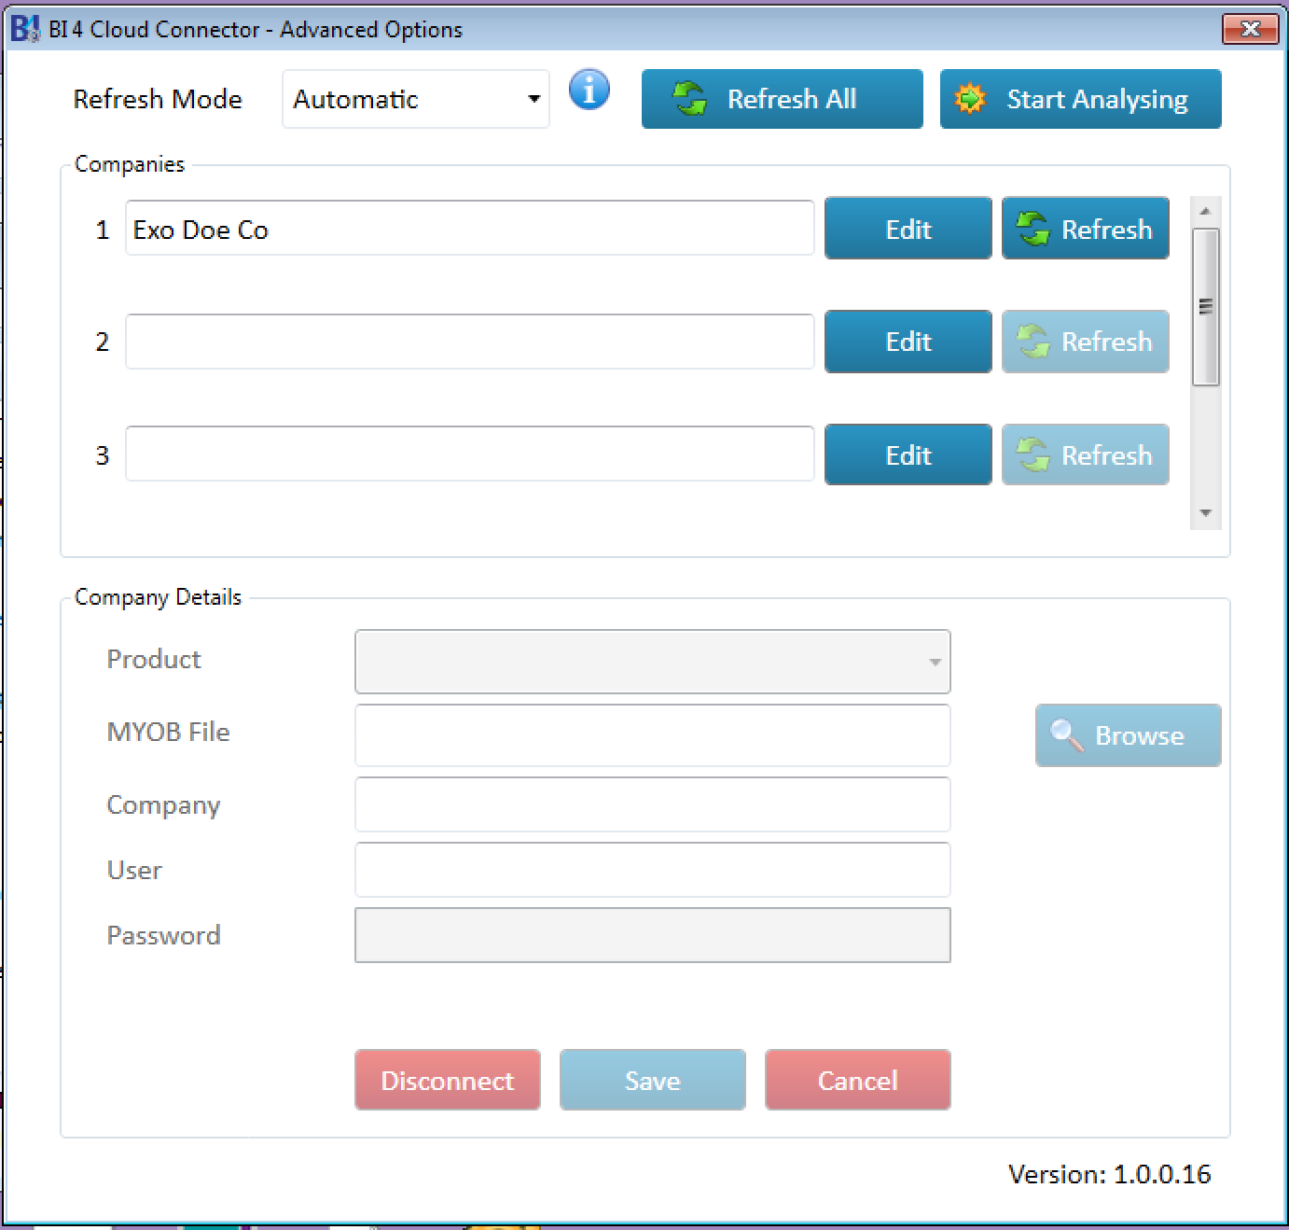Screen dimensions: 1289x1230
Task: Refresh company 1 Exo Doe Co
Action: 1085,228
